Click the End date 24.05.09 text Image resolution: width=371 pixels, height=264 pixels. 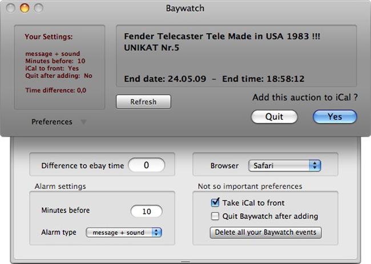click(x=165, y=79)
